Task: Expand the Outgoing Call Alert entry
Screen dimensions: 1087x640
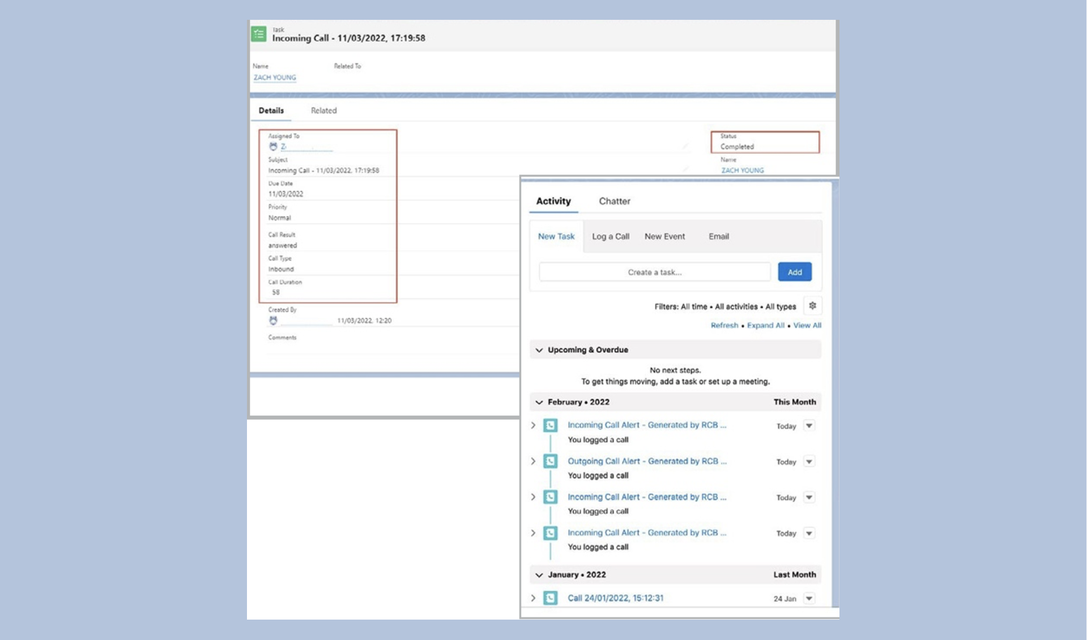Action: (x=533, y=461)
